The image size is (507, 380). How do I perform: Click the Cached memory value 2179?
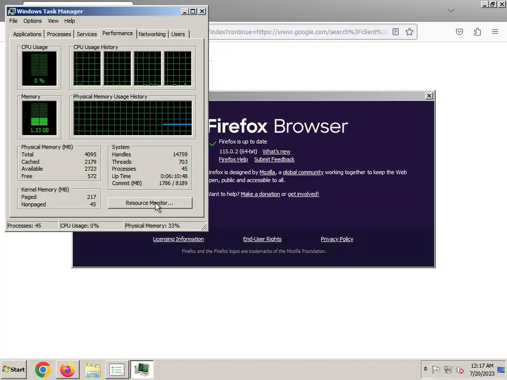[x=91, y=162]
